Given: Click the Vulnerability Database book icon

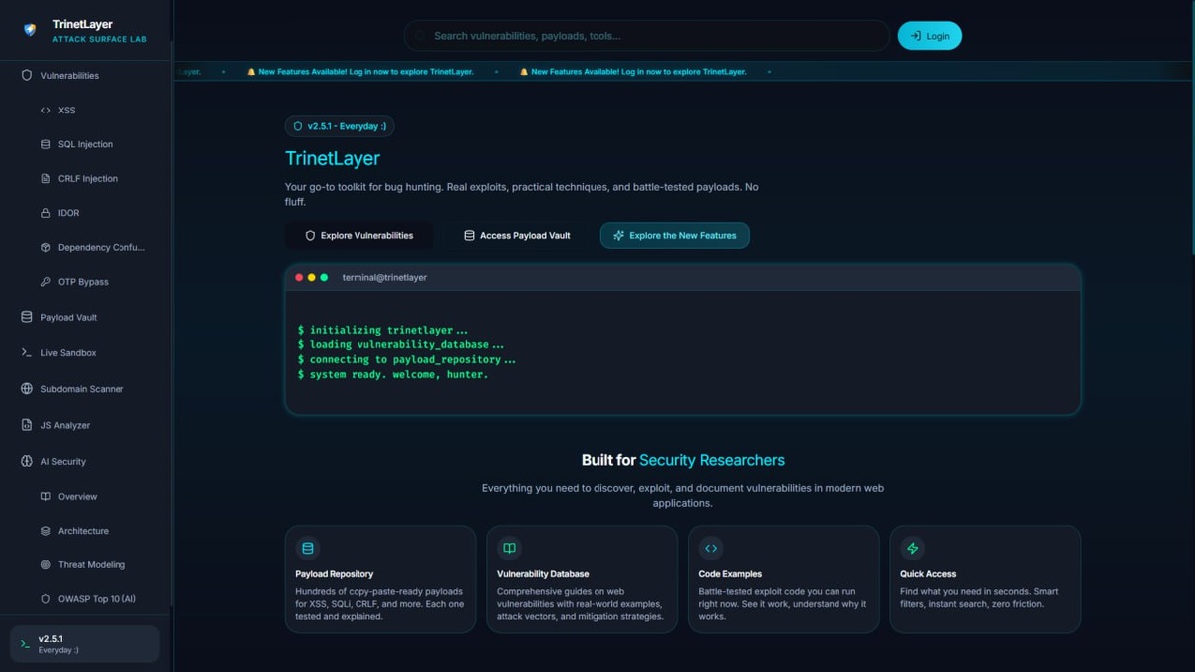Looking at the screenshot, I should 509,548.
